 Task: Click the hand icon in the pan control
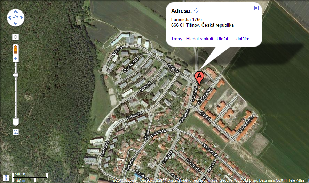[x=16, y=18]
